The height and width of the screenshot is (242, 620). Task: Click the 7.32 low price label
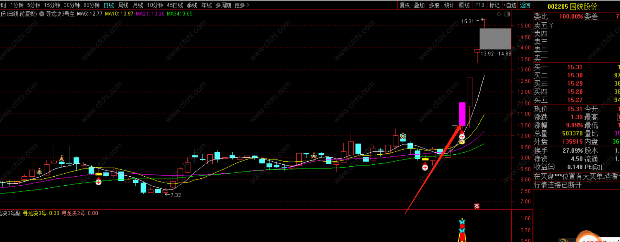(176, 195)
